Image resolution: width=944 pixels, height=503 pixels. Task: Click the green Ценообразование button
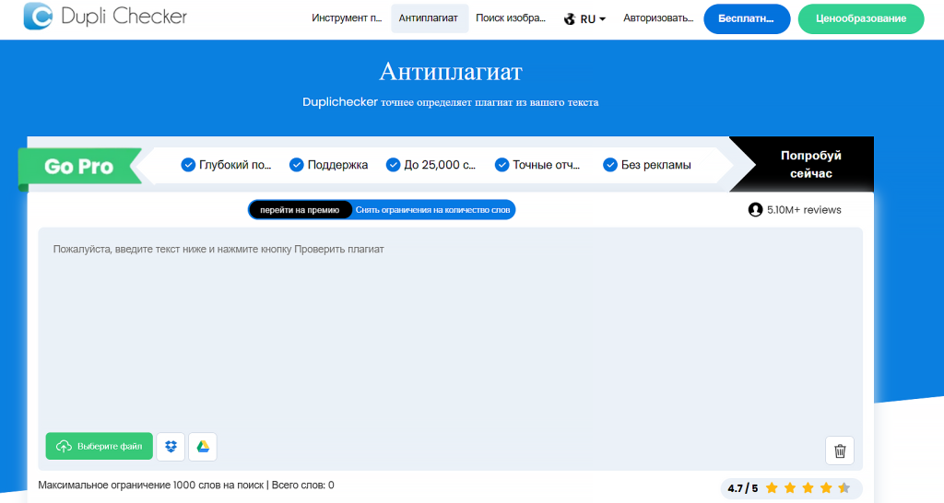(861, 18)
